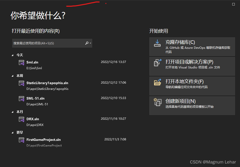Open recent solution Sml.sln
Screen dimensions: 240x167
click(32, 62)
